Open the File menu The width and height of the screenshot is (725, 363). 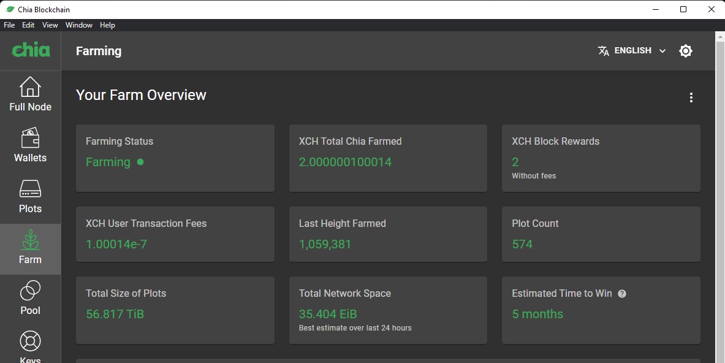click(x=9, y=25)
